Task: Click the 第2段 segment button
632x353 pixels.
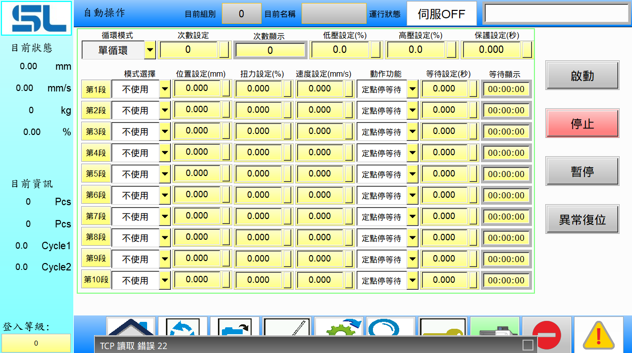Action: pos(96,111)
